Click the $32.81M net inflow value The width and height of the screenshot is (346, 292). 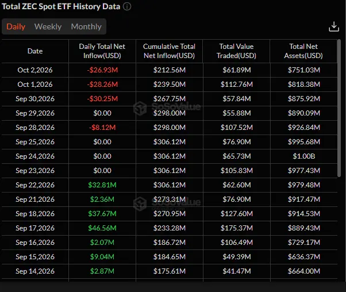pyautogui.click(x=102, y=185)
